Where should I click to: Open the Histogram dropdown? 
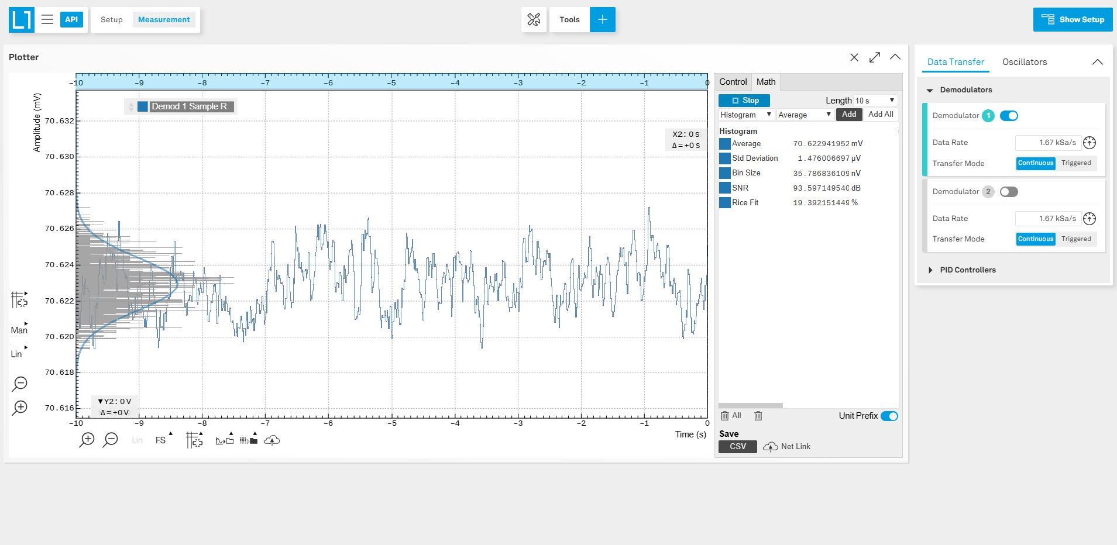pos(746,115)
